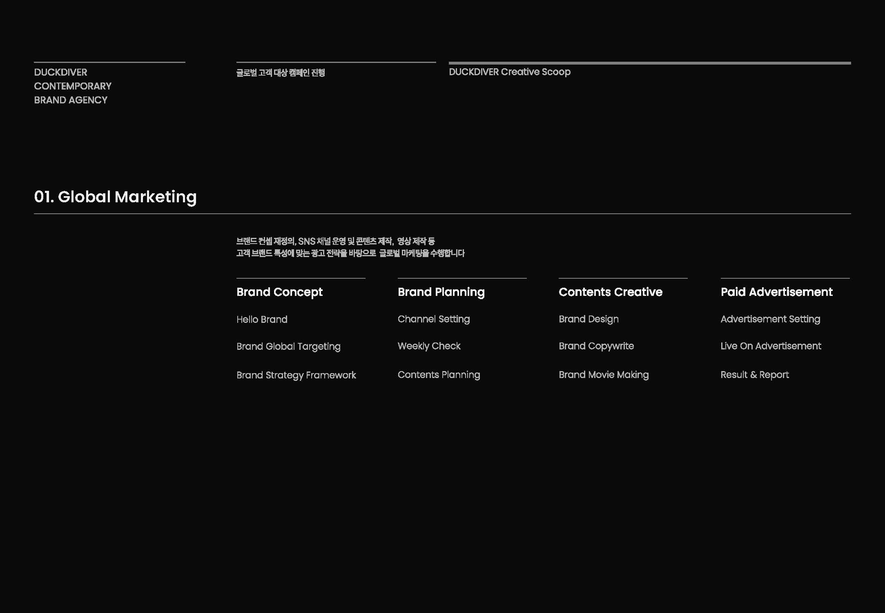The height and width of the screenshot is (613, 885).
Task: Click the Paid Advertisement column heading
Action: (776, 292)
